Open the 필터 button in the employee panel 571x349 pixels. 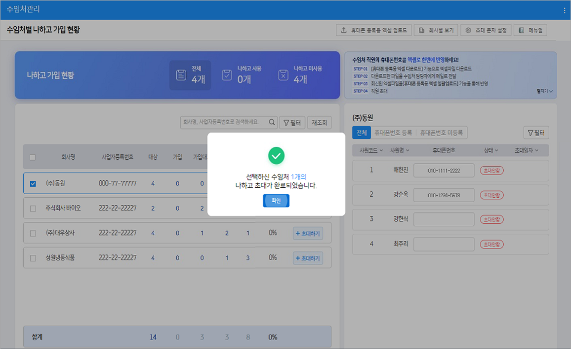(536, 133)
